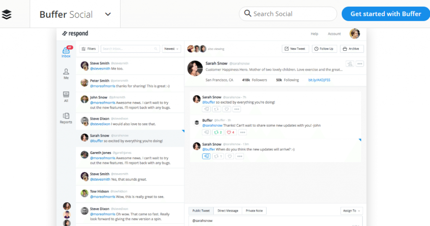Open the All sidebar icon

(66, 97)
